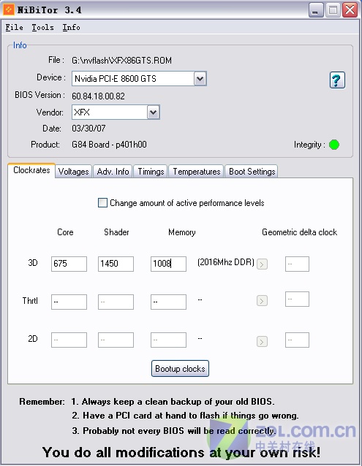Open the Tools menu

[x=43, y=27]
